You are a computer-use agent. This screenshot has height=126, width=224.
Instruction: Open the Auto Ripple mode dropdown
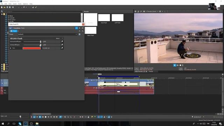click(106, 117)
